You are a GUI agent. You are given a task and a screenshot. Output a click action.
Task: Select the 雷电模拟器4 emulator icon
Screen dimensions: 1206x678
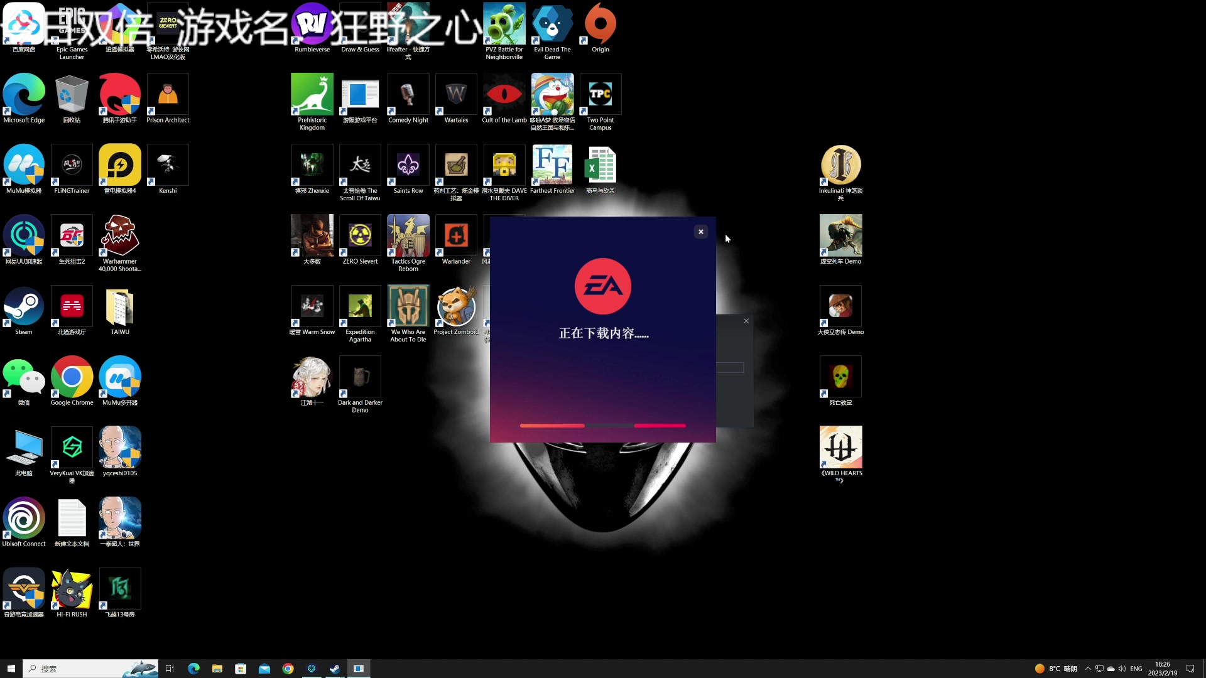pos(120,169)
